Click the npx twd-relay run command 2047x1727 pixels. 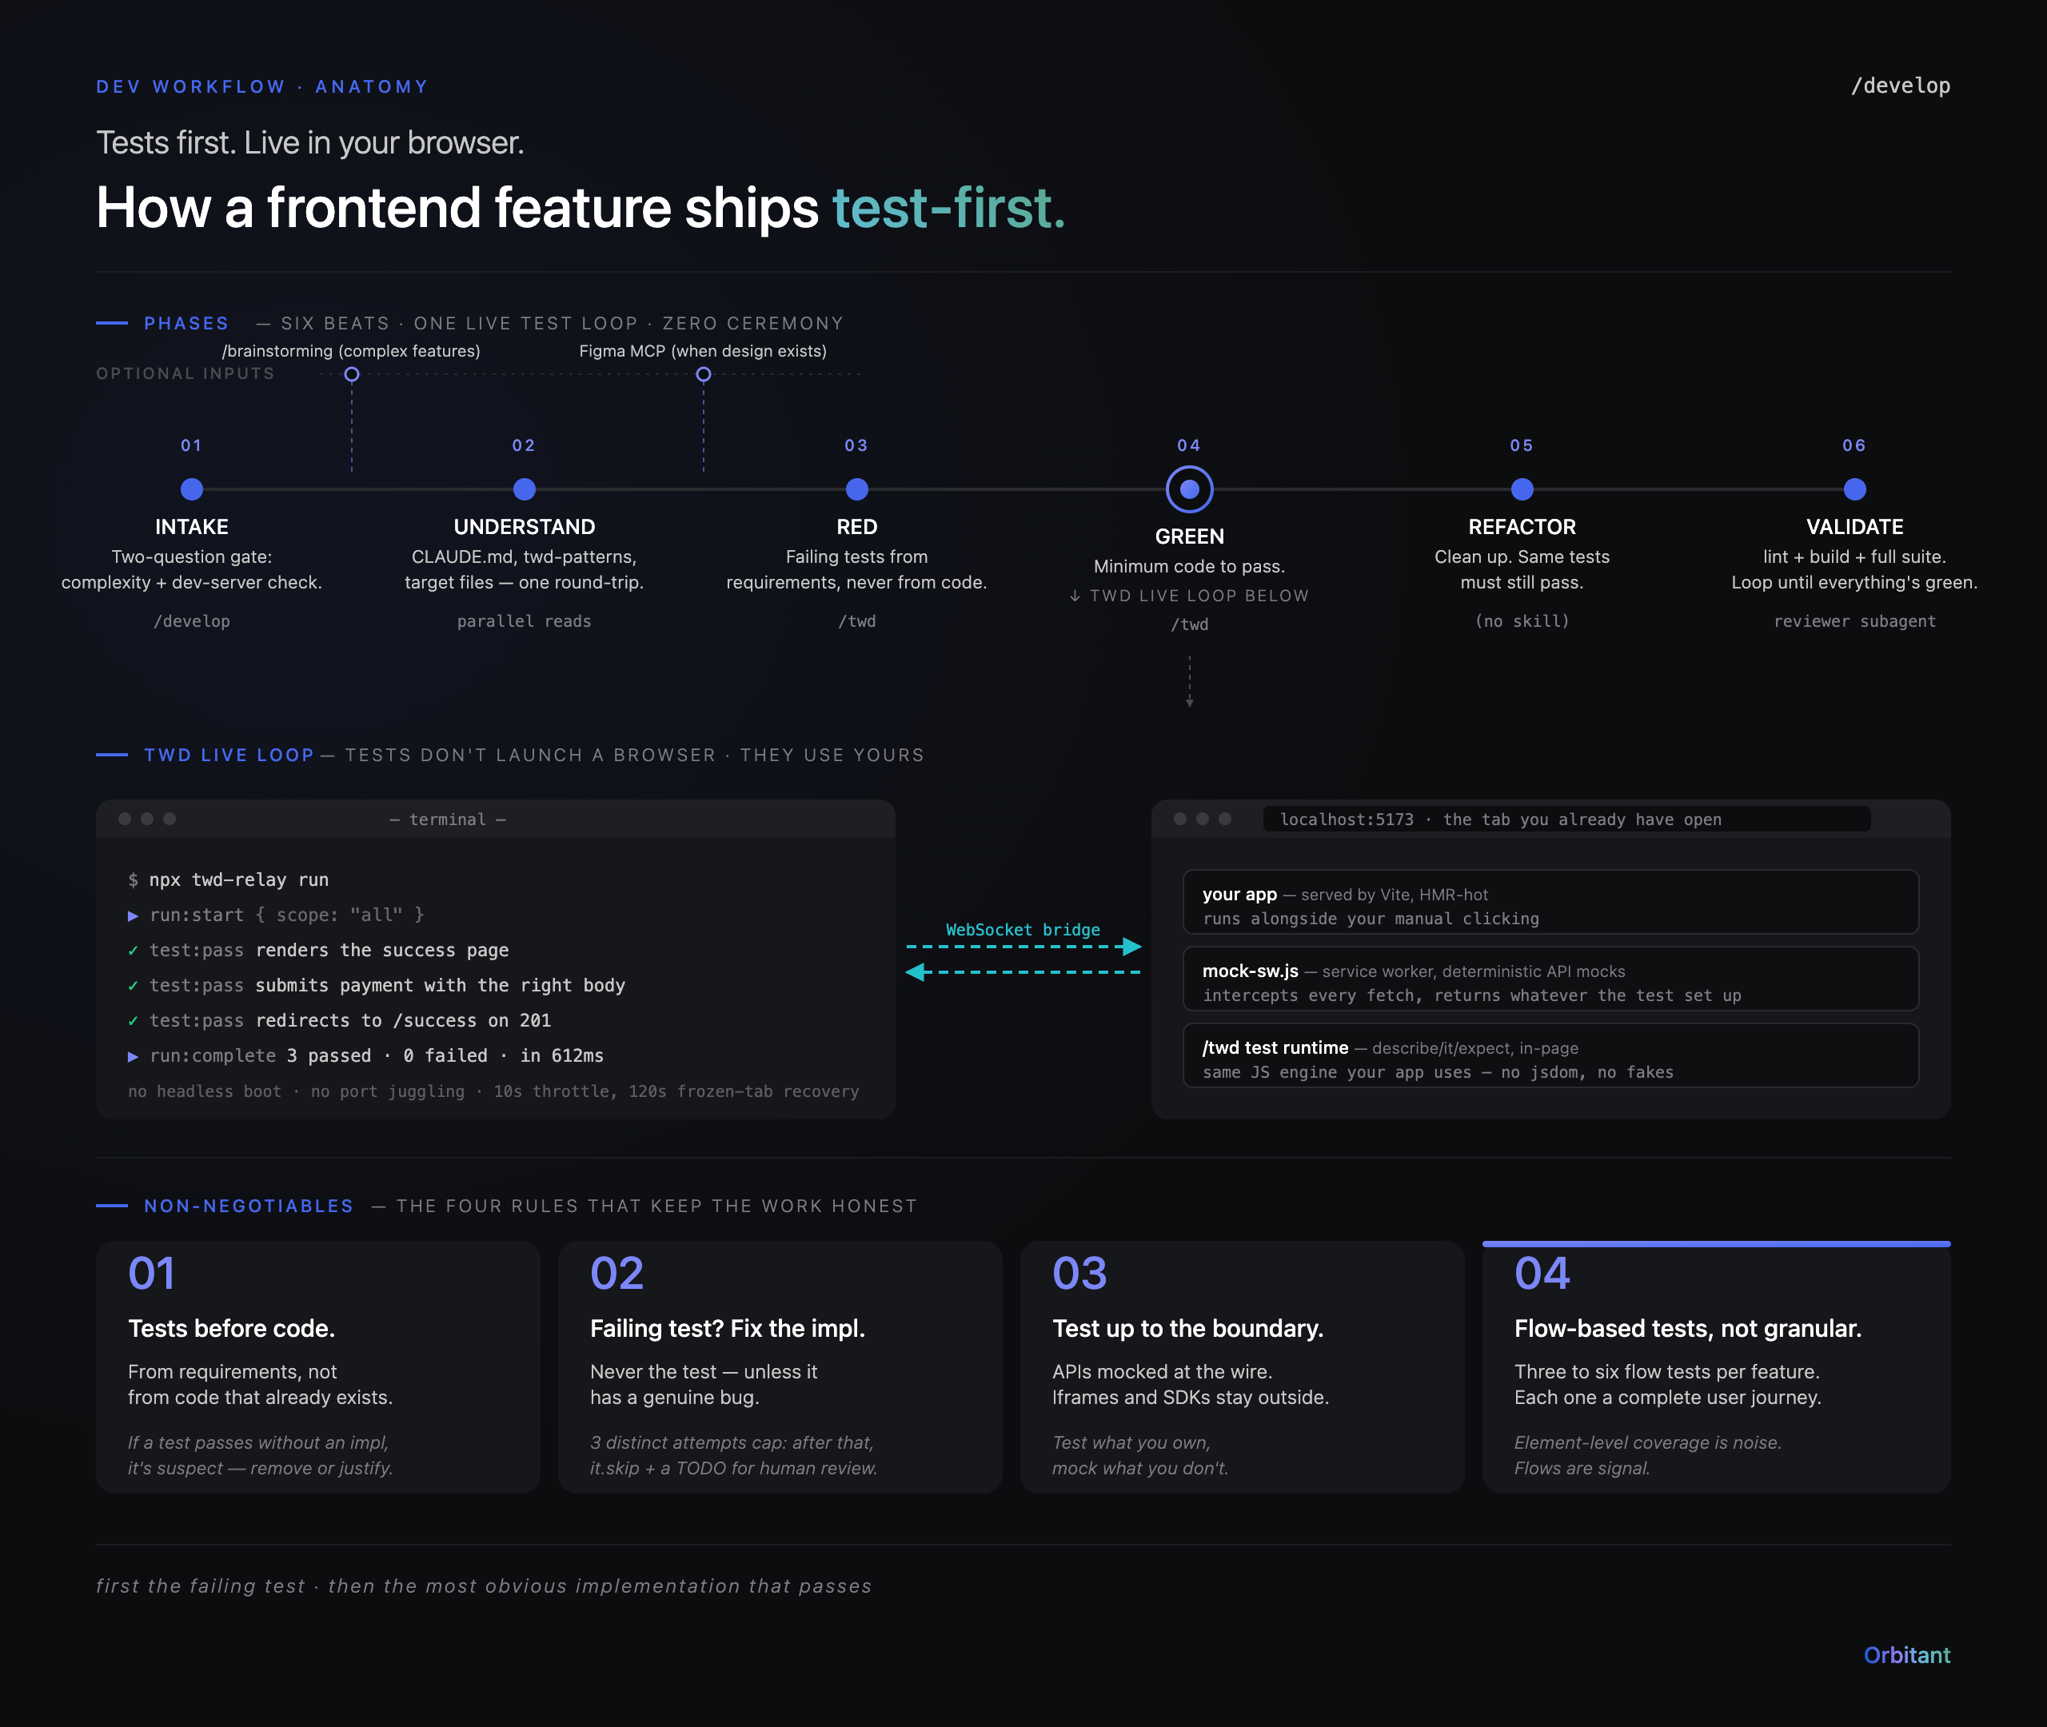239,880
